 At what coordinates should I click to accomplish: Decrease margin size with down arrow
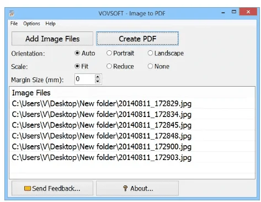[98, 82]
